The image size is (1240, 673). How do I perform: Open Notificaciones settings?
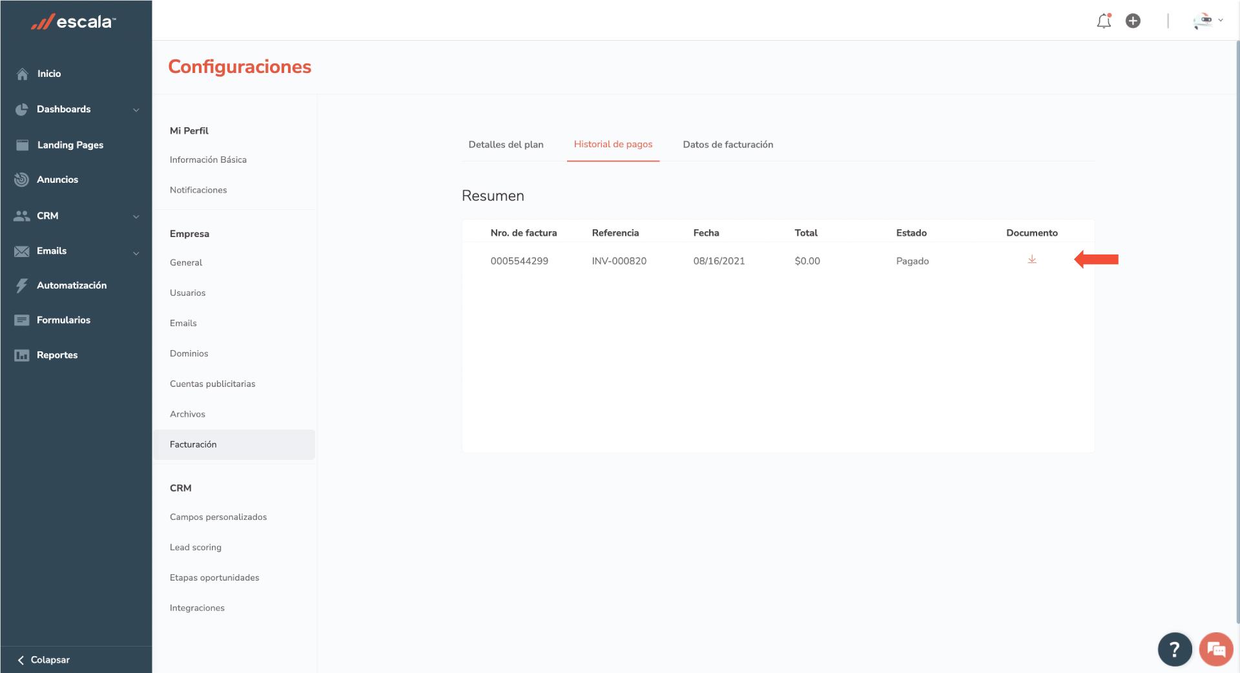(198, 190)
